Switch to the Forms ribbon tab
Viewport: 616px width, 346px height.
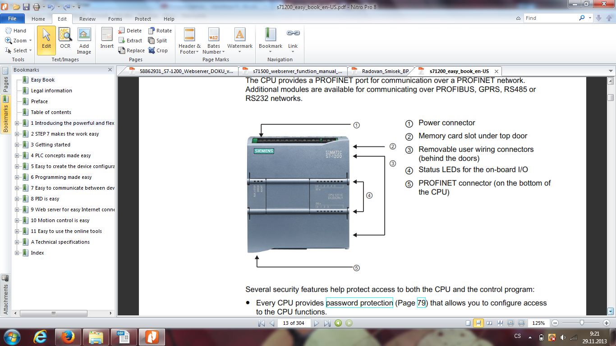(x=115, y=19)
